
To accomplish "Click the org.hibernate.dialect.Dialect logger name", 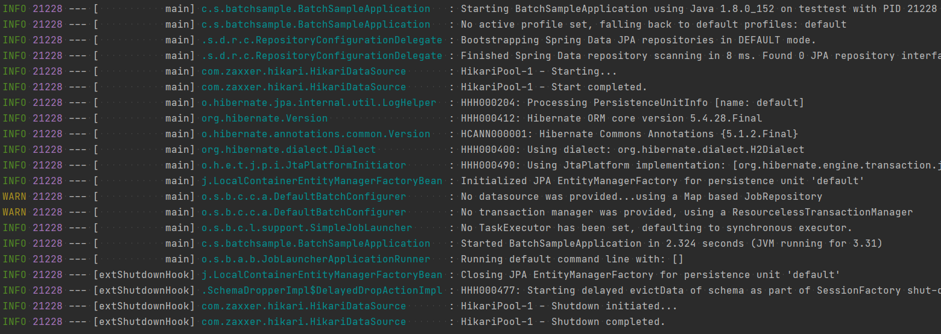I will tap(288, 150).
